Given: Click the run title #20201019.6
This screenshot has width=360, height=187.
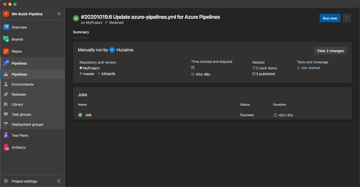Looking at the screenshot, I should [x=150, y=17].
